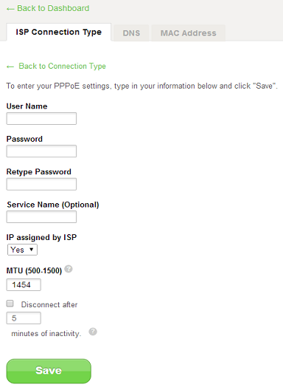Viewport: 283px width, 390px height.
Task: Switch to the DNS tab
Action: click(x=131, y=32)
